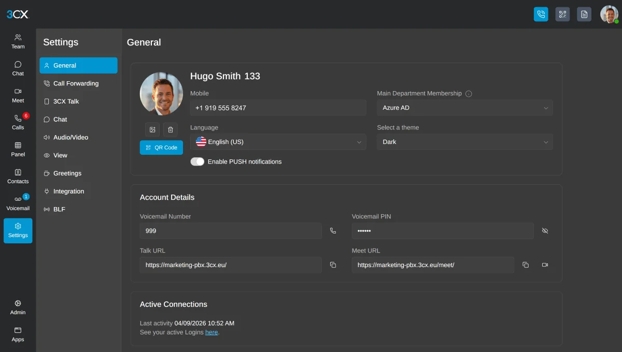Click the last activity date '04/09/2026 10:52 AM'
622x352 pixels.
[x=204, y=323]
